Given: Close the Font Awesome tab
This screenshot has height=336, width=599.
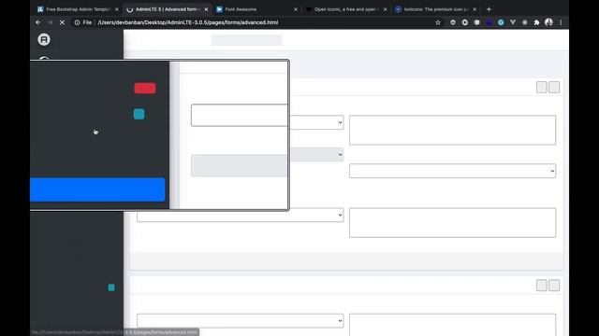Looking at the screenshot, I should (296, 9).
